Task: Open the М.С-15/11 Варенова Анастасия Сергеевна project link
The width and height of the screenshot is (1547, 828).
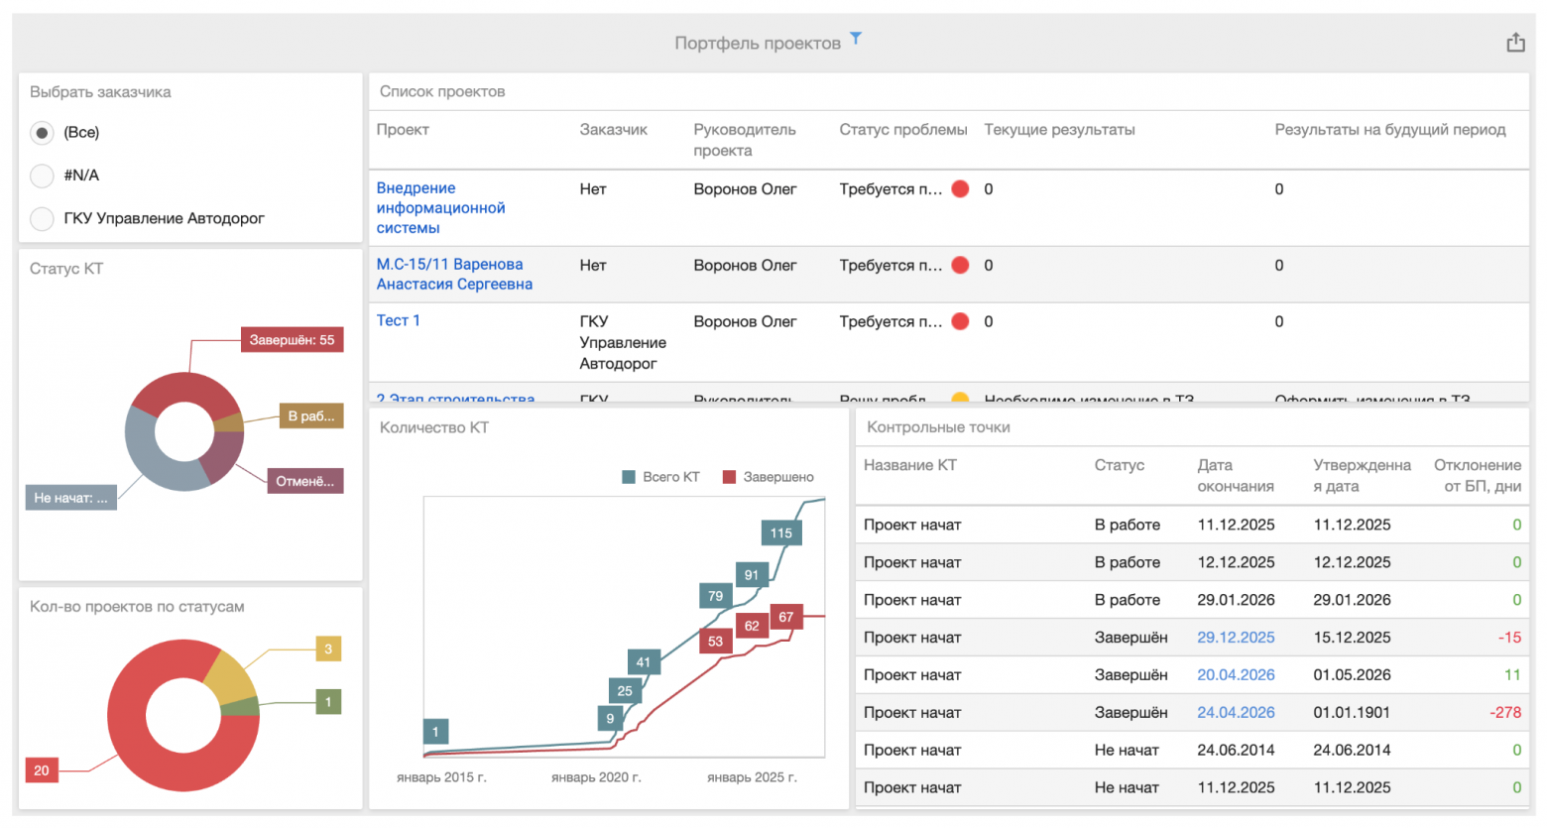Action: (454, 275)
